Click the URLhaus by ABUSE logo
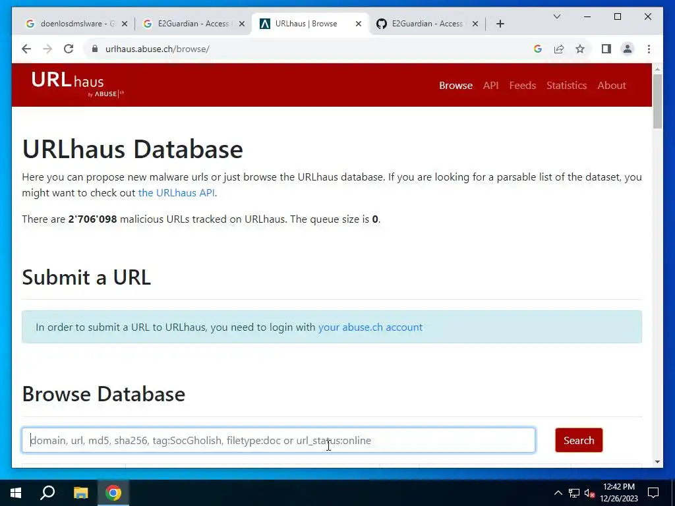 78,85
